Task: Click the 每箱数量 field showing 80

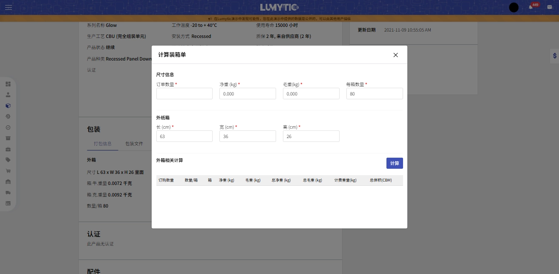Action: (x=374, y=93)
